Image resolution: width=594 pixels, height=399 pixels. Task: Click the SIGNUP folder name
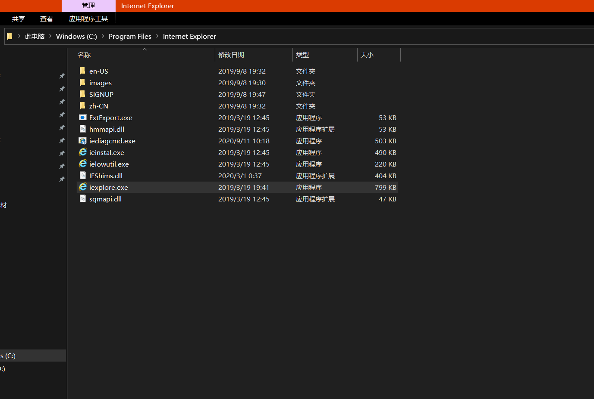click(101, 95)
